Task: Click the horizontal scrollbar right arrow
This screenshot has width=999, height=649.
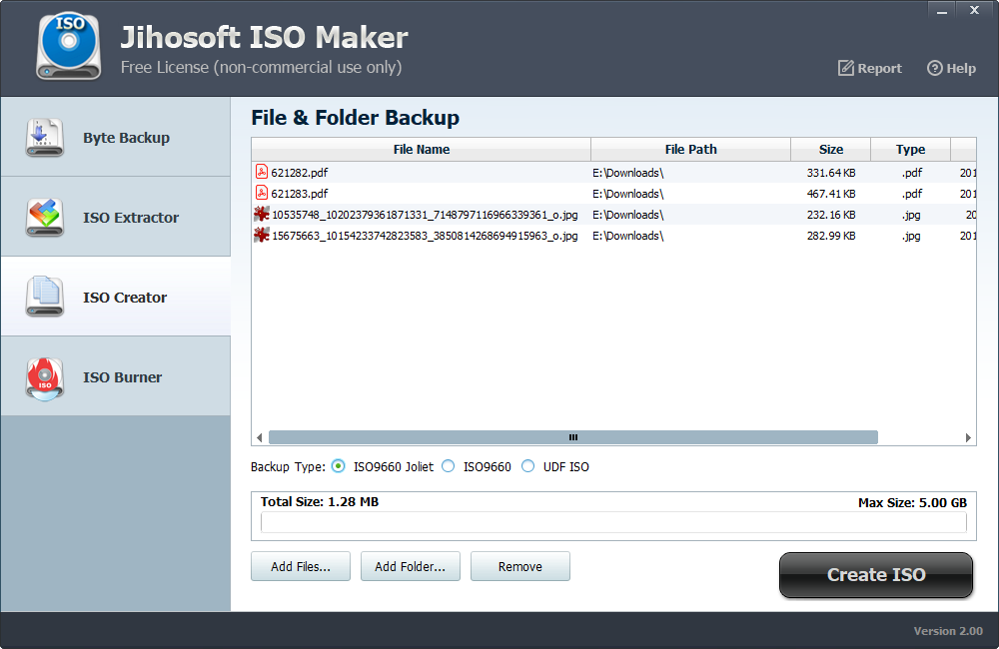Action: [968, 437]
